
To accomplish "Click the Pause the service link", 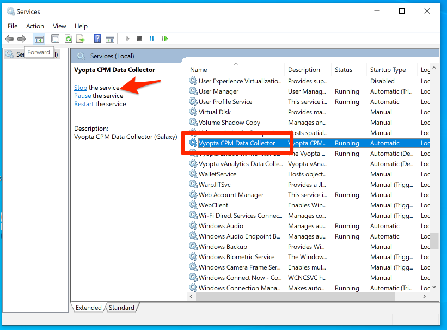I will coord(82,96).
